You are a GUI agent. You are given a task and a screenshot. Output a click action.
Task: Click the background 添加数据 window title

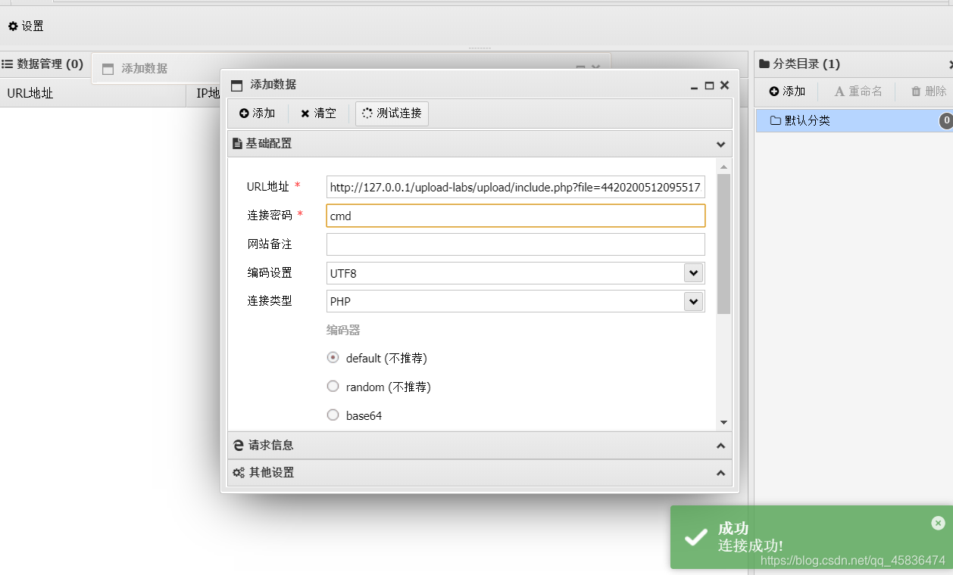(x=144, y=69)
